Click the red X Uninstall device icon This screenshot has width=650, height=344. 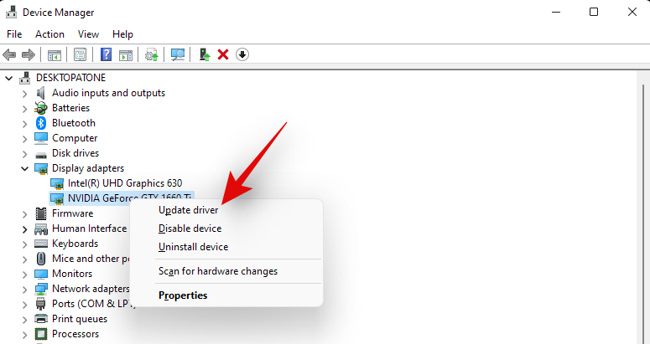tap(223, 54)
